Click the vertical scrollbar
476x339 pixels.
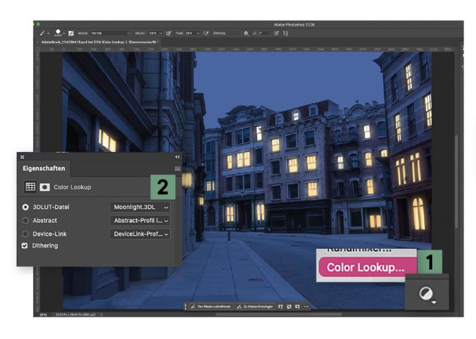[x=456, y=182]
